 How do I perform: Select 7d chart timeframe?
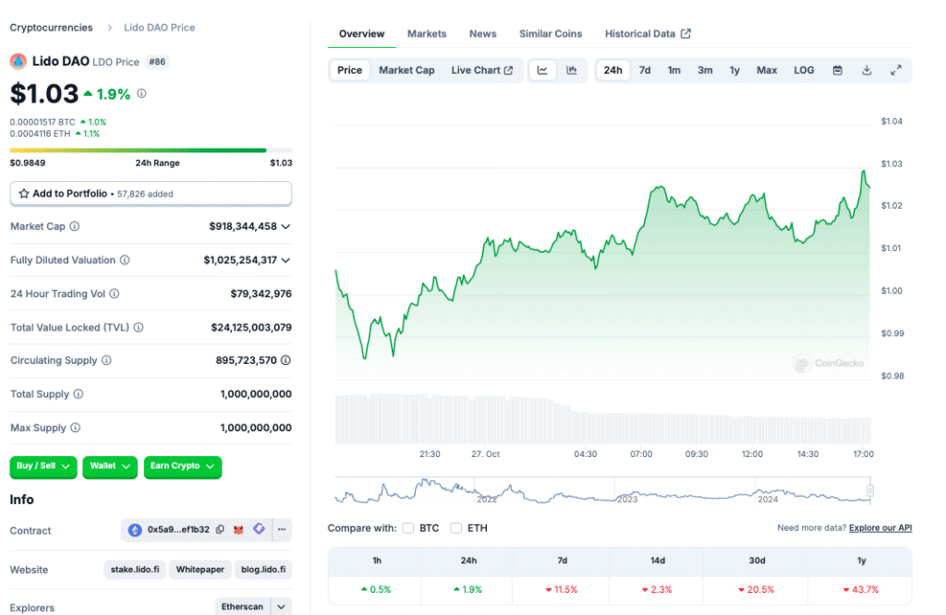645,70
